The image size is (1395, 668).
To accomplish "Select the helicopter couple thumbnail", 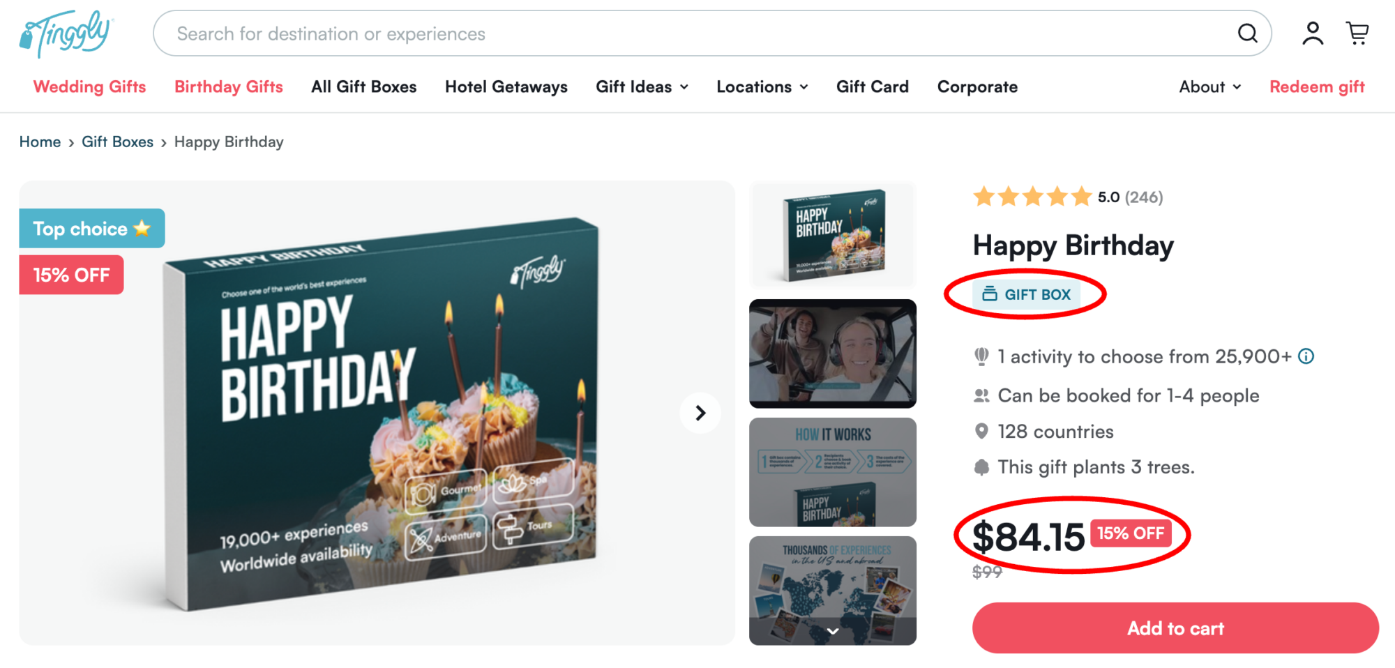I will coord(833,354).
